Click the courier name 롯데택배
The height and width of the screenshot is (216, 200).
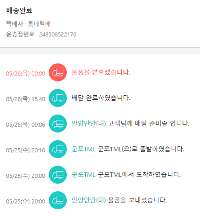click(39, 24)
